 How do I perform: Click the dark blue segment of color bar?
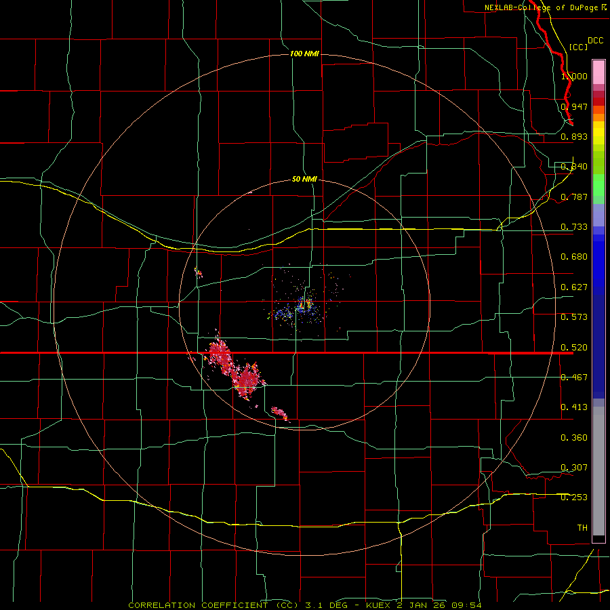point(598,346)
